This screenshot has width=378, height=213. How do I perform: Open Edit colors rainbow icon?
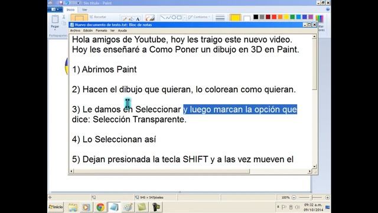coord(320,18)
